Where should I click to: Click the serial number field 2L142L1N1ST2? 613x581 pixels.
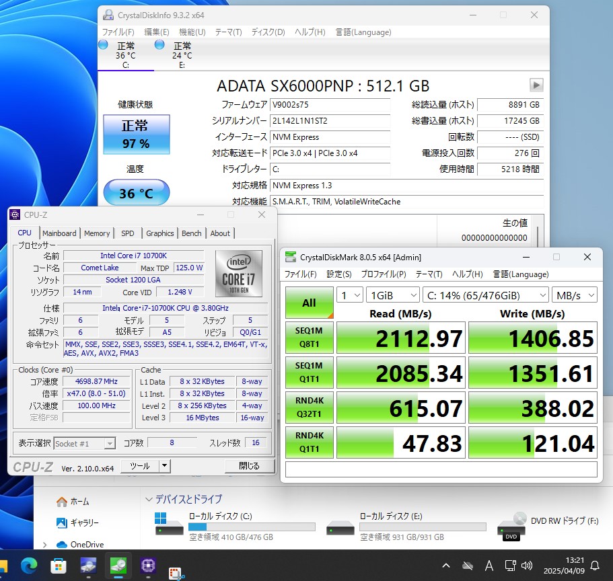[330, 121]
